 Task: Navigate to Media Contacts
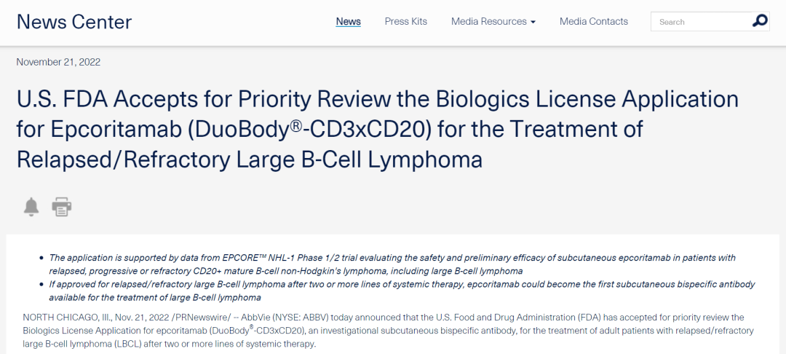pos(594,21)
